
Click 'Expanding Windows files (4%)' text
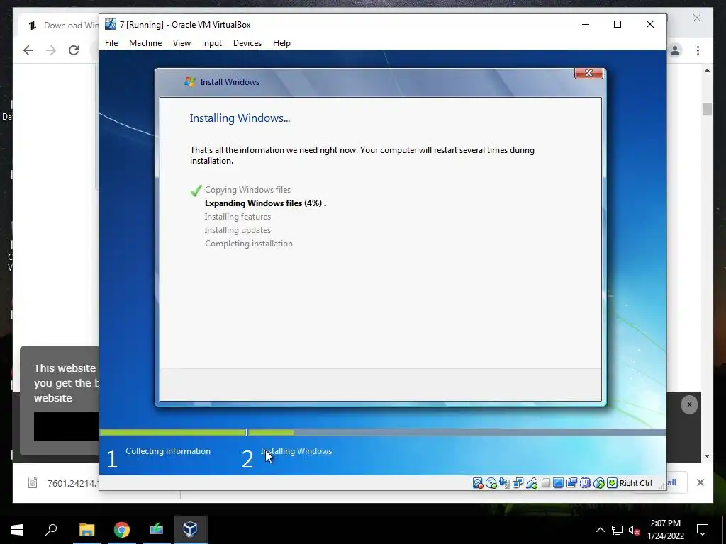(x=264, y=203)
